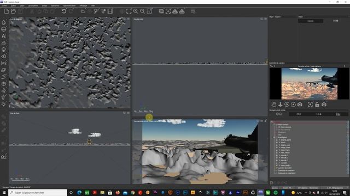The image size is (350, 196).
Task: Switch to the library tab in scene navigator
Action: click(x=339, y=114)
